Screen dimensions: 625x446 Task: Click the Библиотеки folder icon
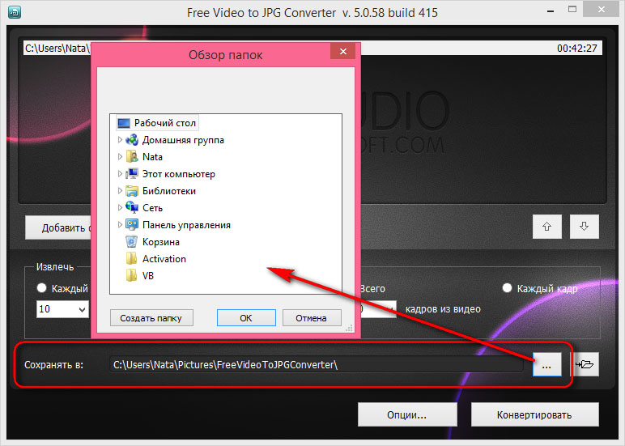pyautogui.click(x=132, y=191)
